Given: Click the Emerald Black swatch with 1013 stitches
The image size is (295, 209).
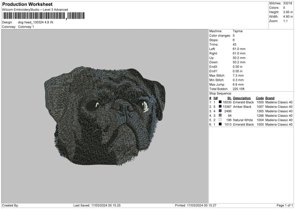Looking at the screenshot, I should pos(220,124).
